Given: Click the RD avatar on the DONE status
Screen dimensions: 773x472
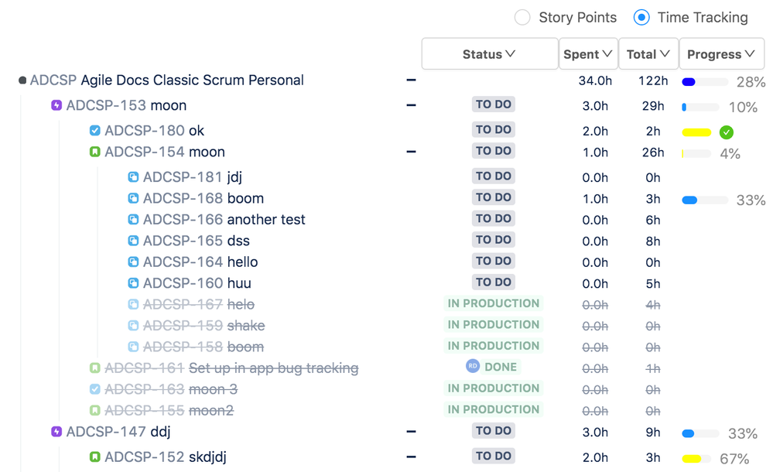Looking at the screenshot, I should (x=472, y=366).
